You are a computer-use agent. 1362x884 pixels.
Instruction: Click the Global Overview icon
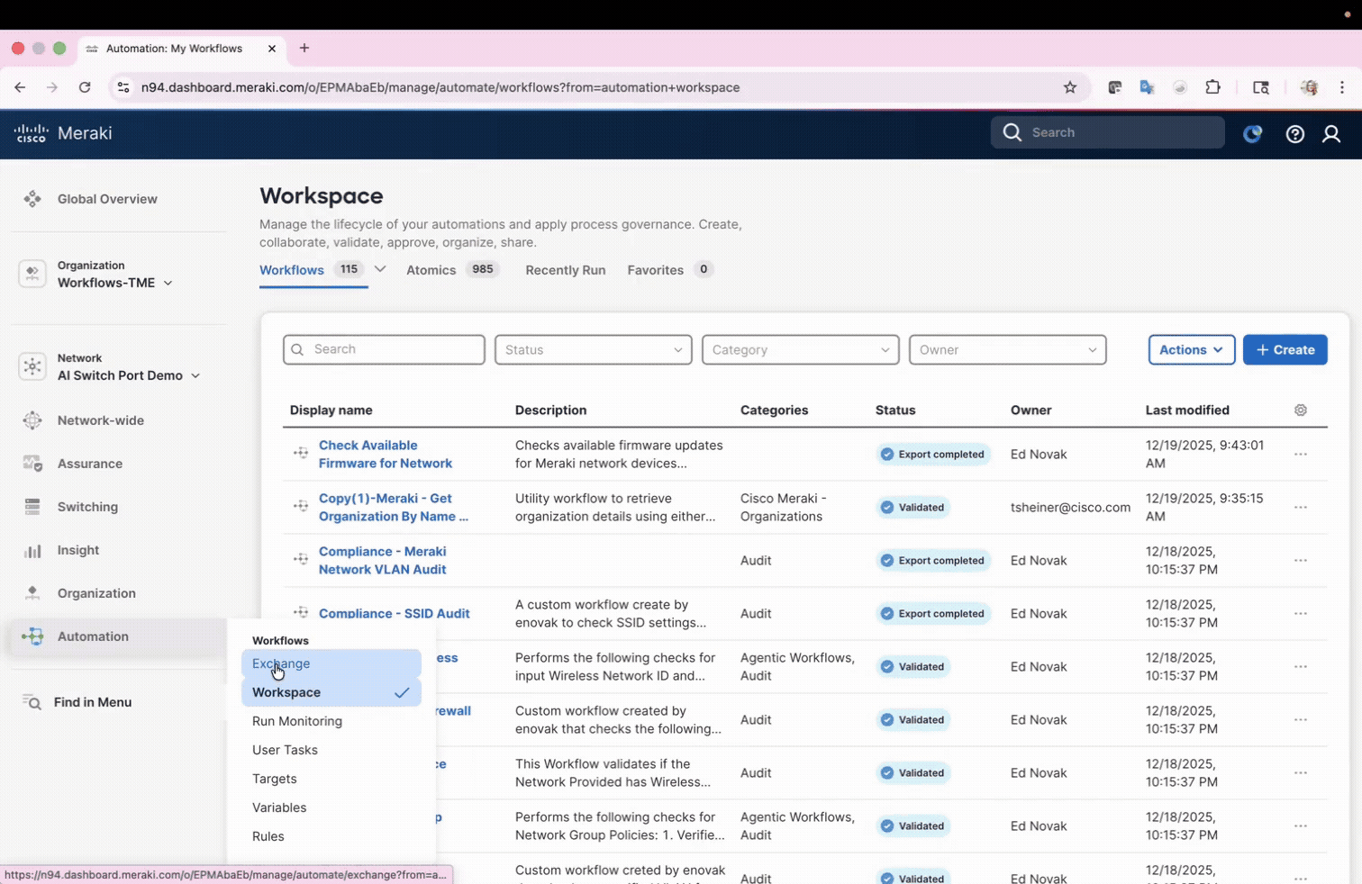pos(32,199)
